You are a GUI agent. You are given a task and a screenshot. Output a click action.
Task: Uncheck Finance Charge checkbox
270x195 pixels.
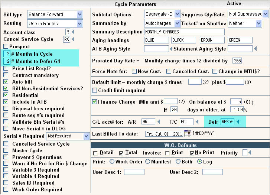(x=95, y=102)
